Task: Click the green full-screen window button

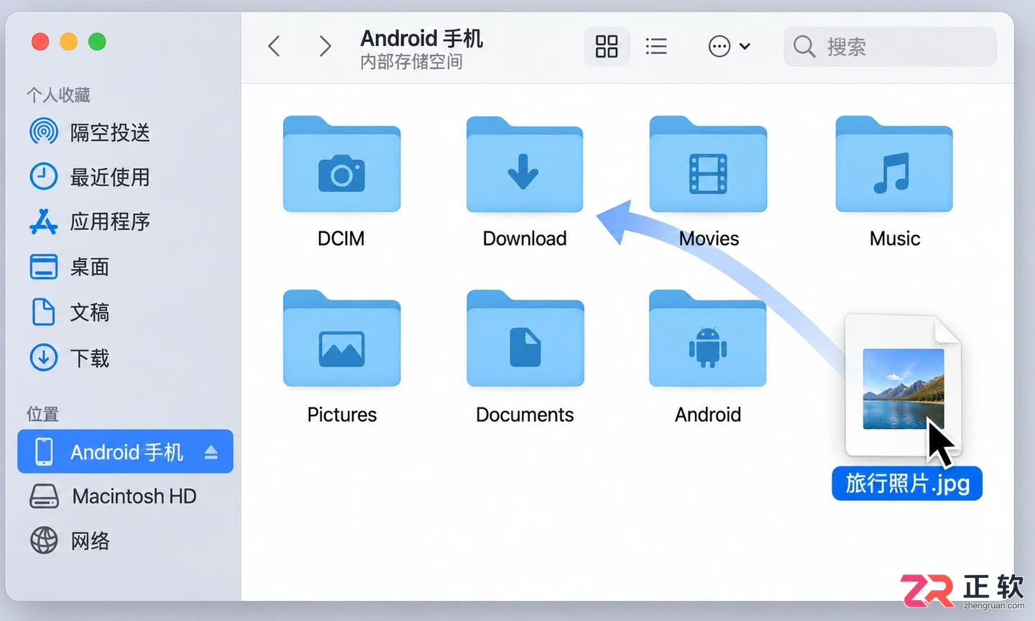Action: [97, 42]
